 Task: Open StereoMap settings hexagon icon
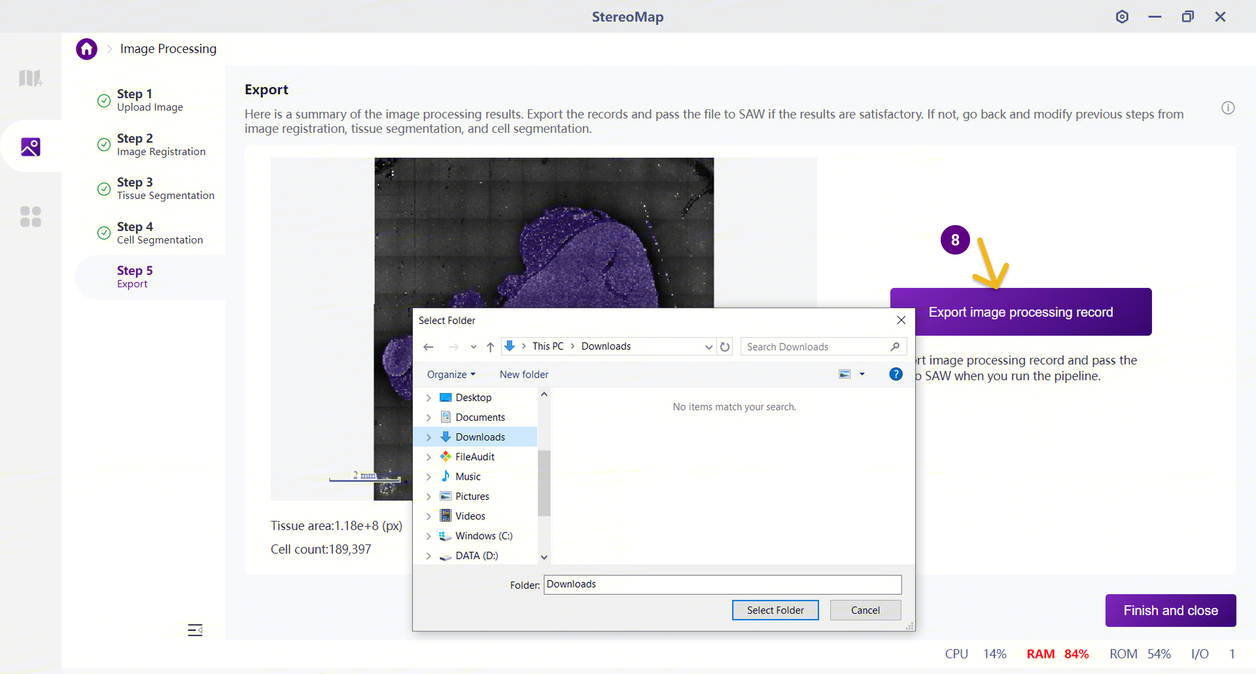1122,17
